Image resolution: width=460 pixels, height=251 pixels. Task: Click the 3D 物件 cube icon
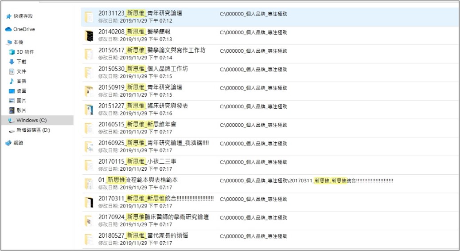coord(12,52)
